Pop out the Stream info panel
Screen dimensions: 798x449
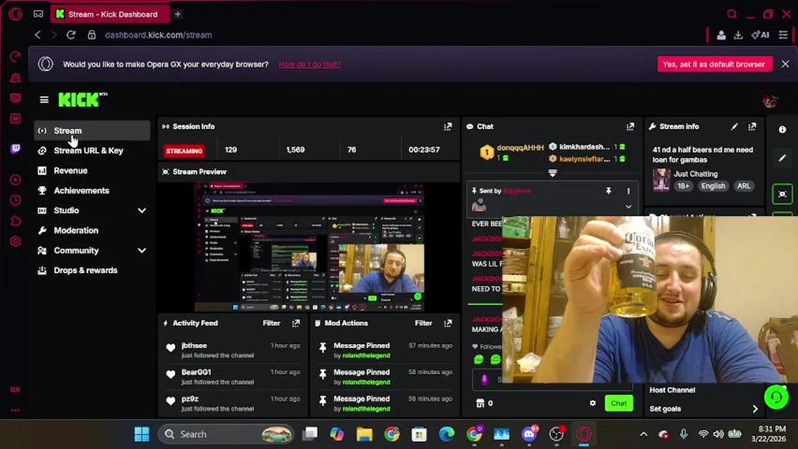click(752, 127)
